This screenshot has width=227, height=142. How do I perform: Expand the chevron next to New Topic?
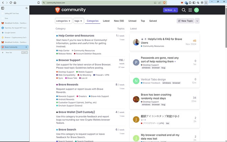197,21
